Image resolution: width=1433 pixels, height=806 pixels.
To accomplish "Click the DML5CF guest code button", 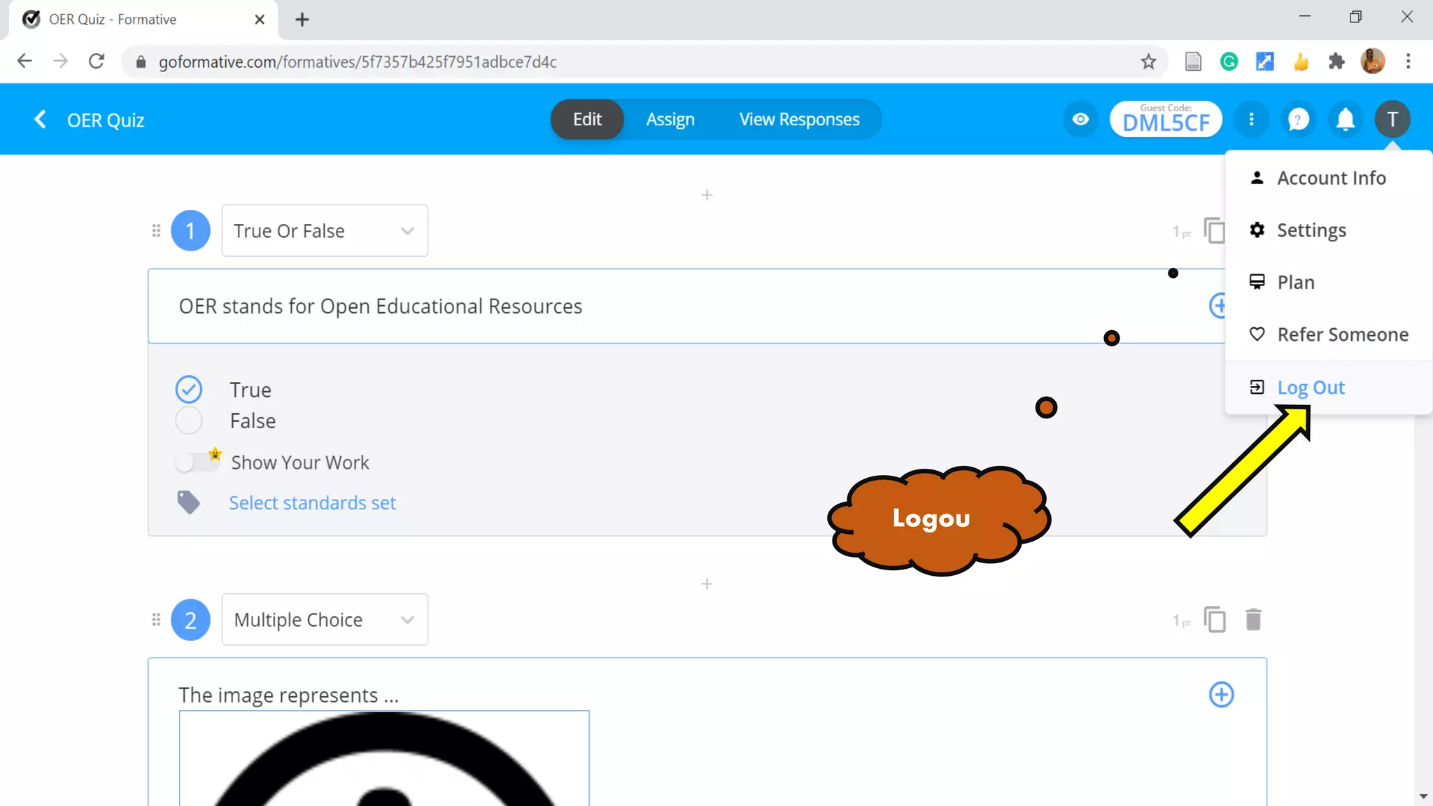I will tap(1165, 120).
